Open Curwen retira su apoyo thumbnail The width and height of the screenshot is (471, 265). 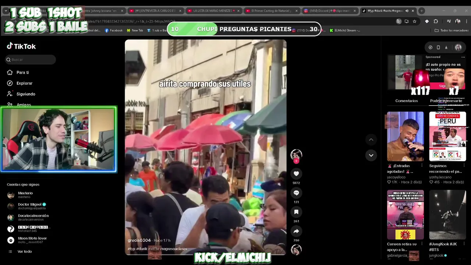pyautogui.click(x=405, y=215)
